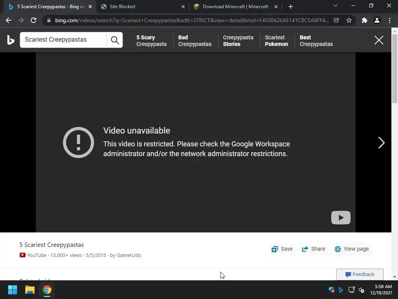
Task: Click the muted volume tray icon
Action: click(x=361, y=290)
